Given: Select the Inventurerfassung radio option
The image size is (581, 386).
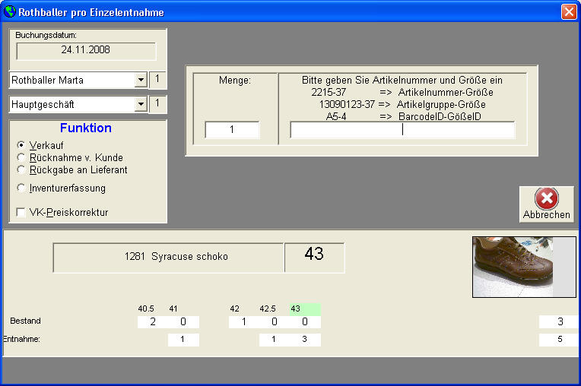Looking at the screenshot, I should pos(21,188).
